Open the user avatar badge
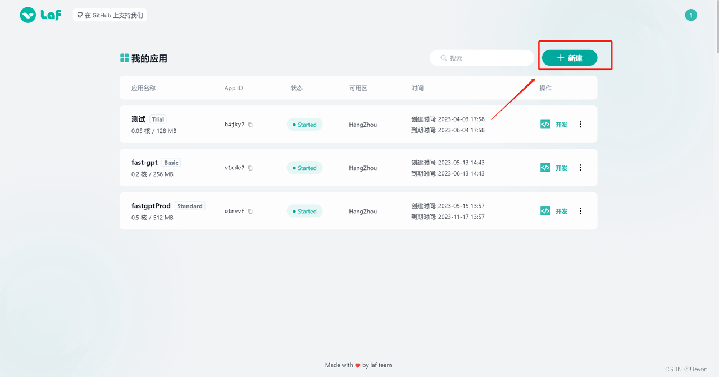The image size is (719, 377). point(691,15)
